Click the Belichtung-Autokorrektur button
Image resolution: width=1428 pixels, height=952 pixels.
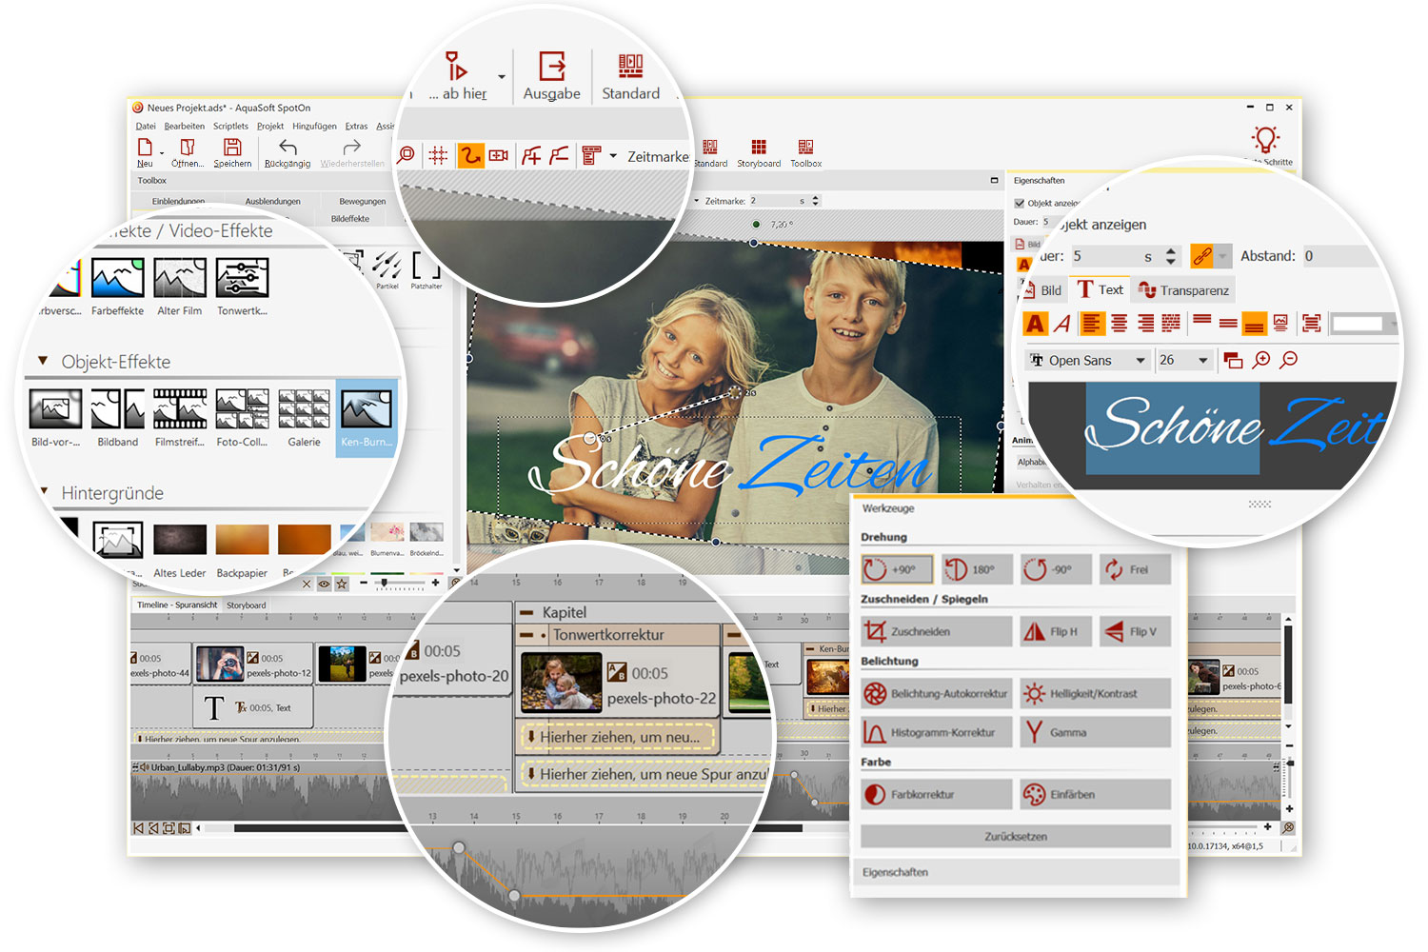(x=936, y=693)
